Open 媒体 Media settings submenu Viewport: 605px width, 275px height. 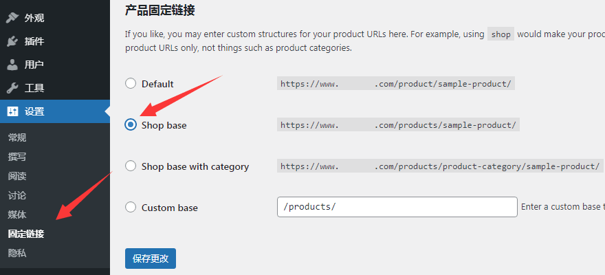(x=17, y=214)
